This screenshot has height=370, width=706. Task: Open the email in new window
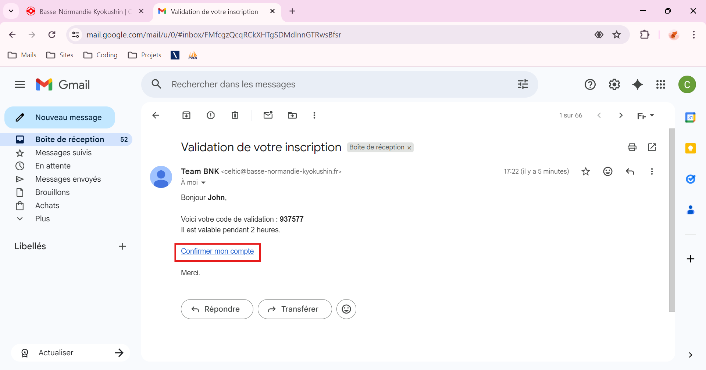(652, 147)
